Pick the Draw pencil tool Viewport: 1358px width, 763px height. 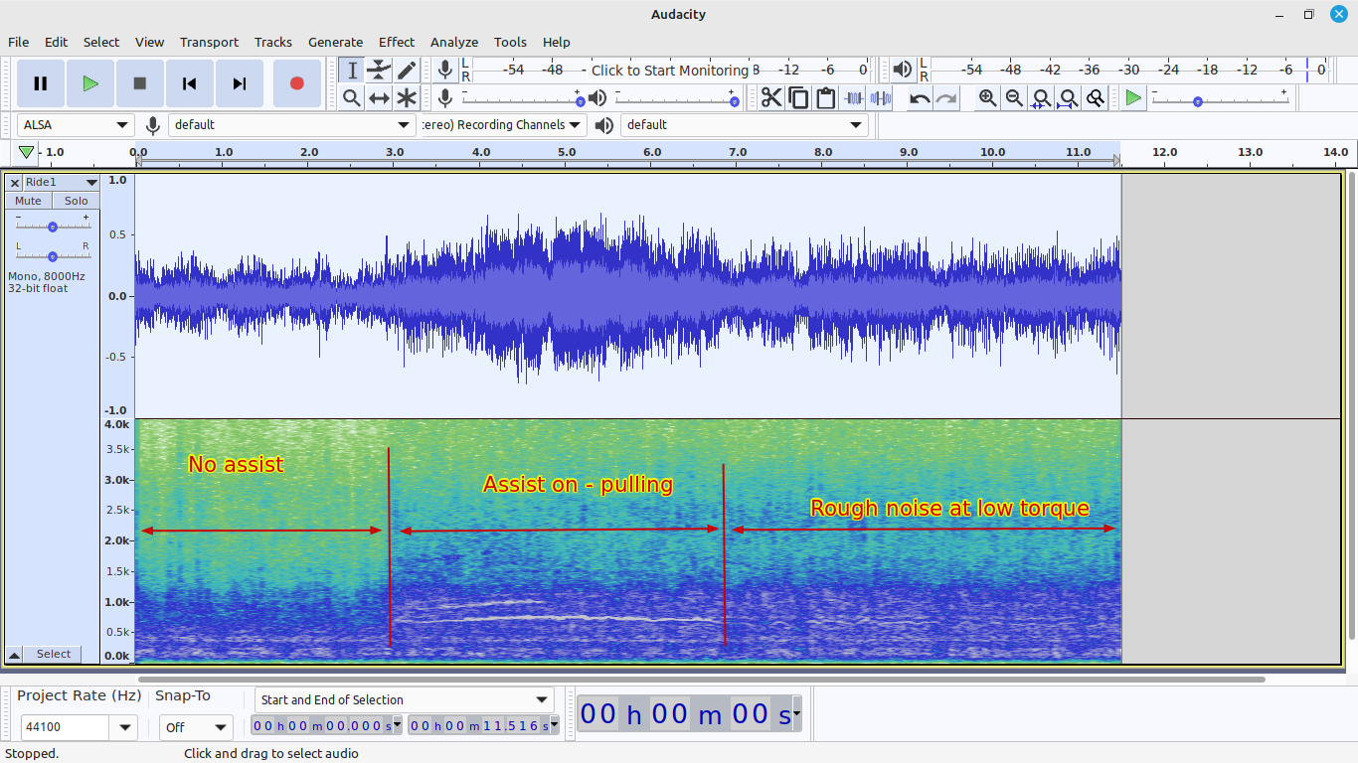click(407, 70)
